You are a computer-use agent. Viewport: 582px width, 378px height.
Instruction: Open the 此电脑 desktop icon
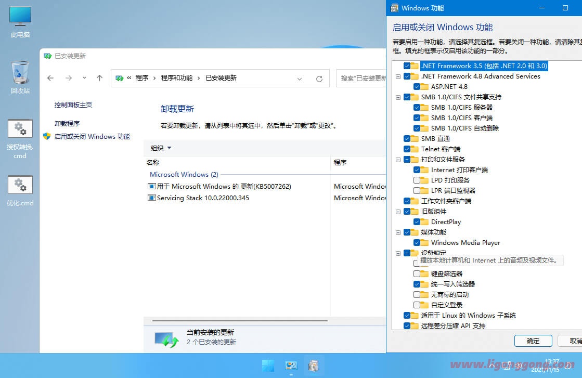(20, 22)
